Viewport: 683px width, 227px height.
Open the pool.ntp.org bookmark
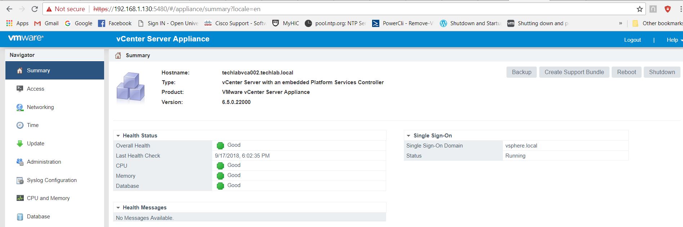[x=335, y=23]
